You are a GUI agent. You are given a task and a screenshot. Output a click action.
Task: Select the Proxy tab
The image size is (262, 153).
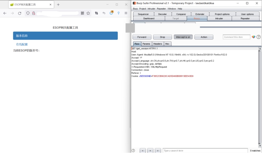[x=197, y=19]
